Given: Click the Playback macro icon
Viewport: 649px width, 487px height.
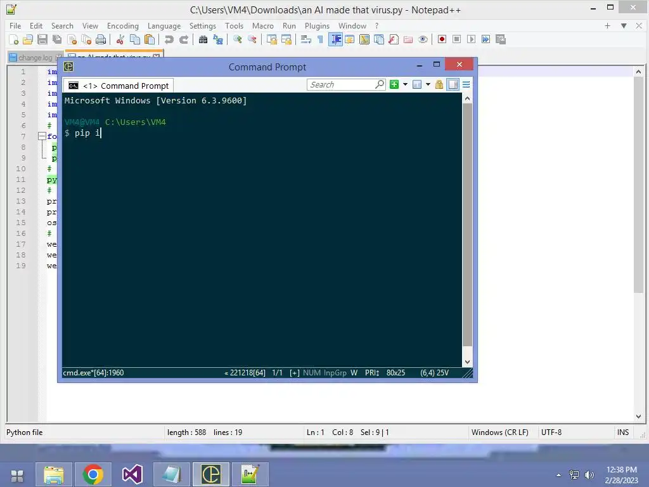Looking at the screenshot, I should (x=471, y=39).
